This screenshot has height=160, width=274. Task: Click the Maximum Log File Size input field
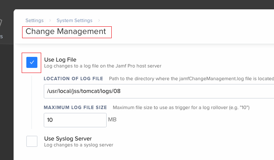[x=75, y=120]
